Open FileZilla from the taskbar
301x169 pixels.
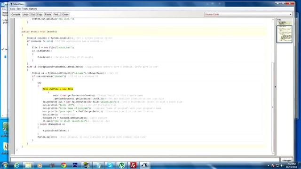point(133,165)
